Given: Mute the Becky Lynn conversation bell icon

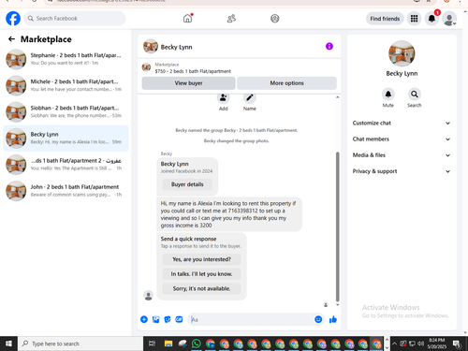Looking at the screenshot, I should [x=388, y=94].
